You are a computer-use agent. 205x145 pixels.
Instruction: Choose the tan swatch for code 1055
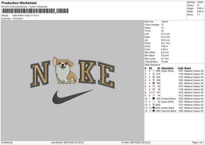tap(154, 80)
